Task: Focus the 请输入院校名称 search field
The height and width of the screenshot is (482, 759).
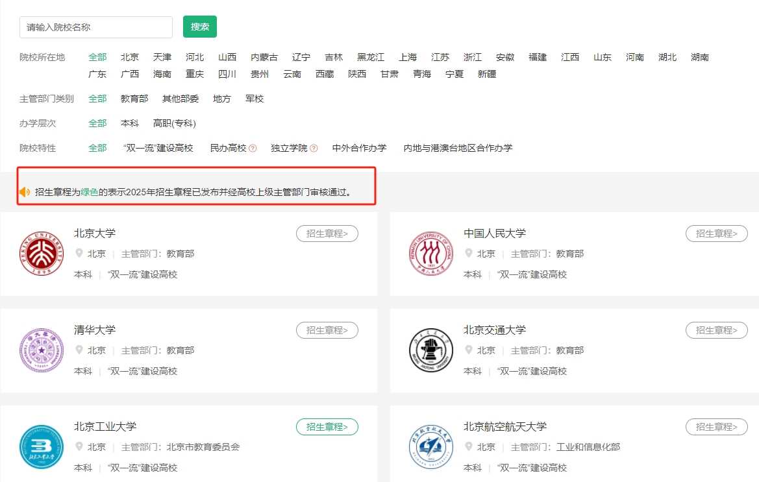Action: 96,27
